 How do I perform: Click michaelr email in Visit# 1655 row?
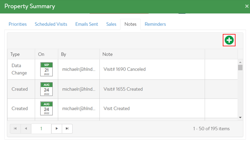79,89
